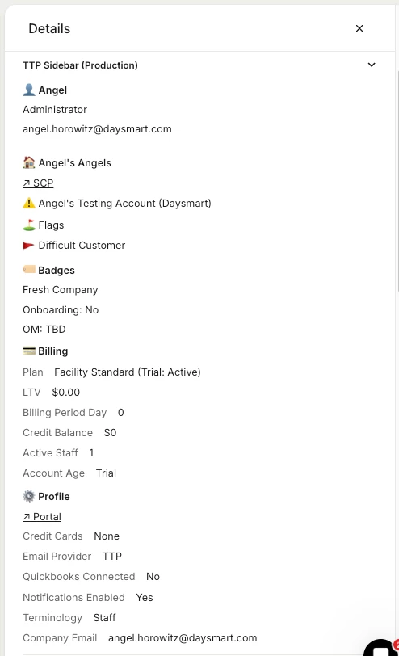Click the golf flag icon beside Flags
399x656 pixels.
click(x=29, y=225)
